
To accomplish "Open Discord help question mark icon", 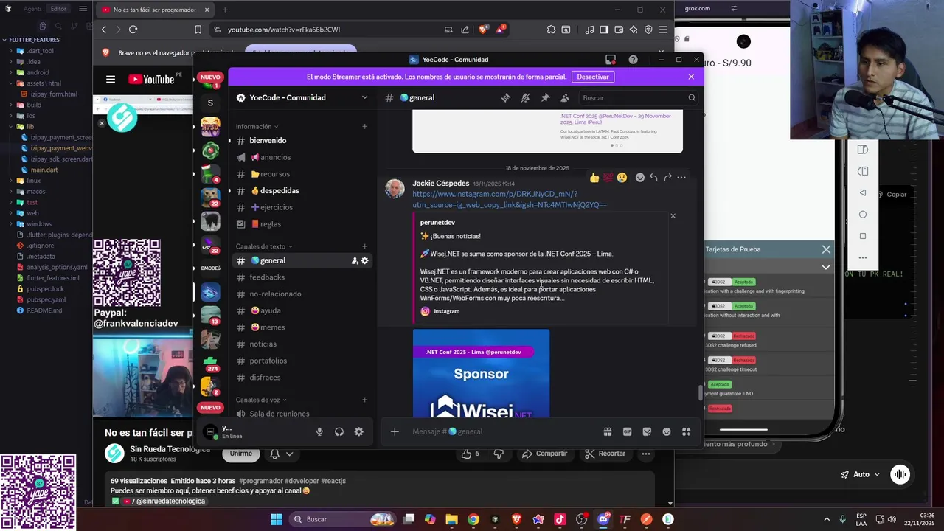I will click(x=633, y=60).
